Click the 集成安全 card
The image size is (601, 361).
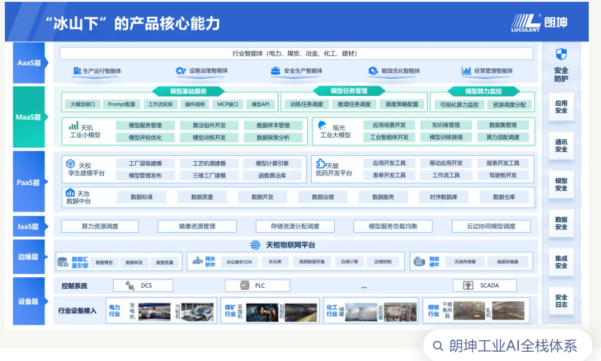pos(561,262)
